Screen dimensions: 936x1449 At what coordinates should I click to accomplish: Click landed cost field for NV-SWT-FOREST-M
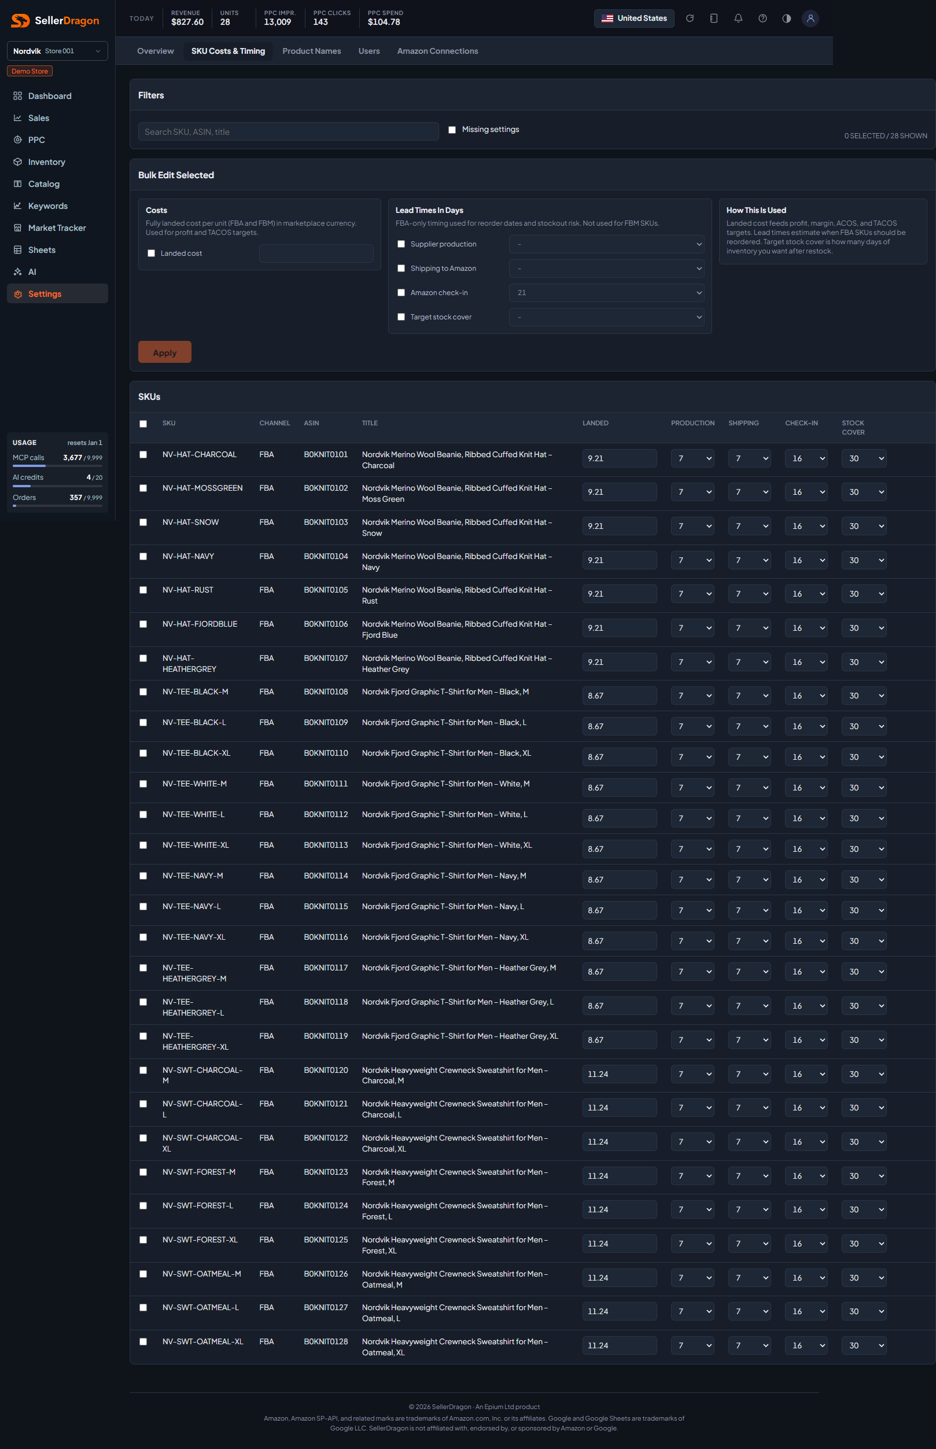click(620, 1175)
